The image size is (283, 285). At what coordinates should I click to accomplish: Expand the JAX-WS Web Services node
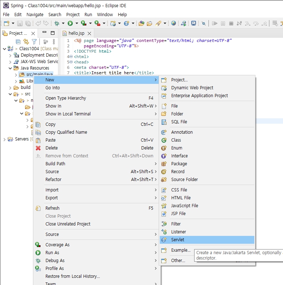pyautogui.click(x=10, y=62)
